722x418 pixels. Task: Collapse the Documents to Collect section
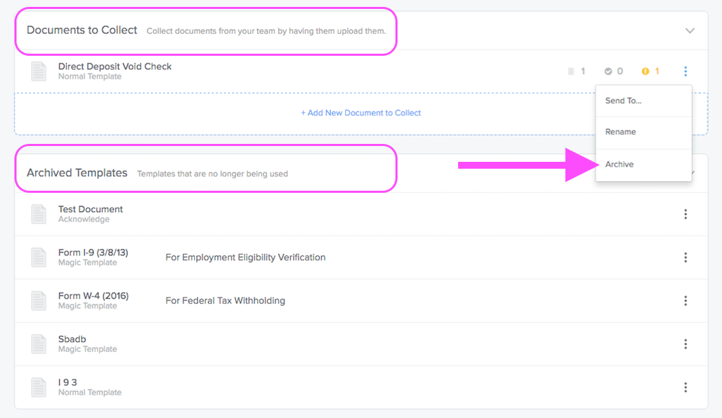(x=690, y=31)
